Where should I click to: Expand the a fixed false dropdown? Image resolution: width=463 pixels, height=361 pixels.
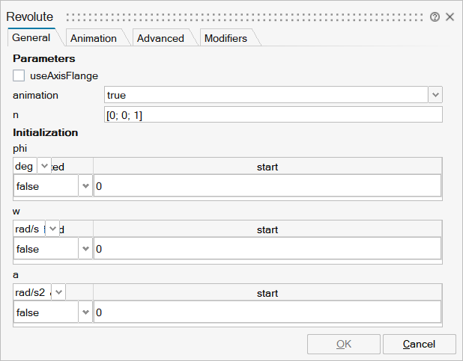pyautogui.click(x=85, y=312)
